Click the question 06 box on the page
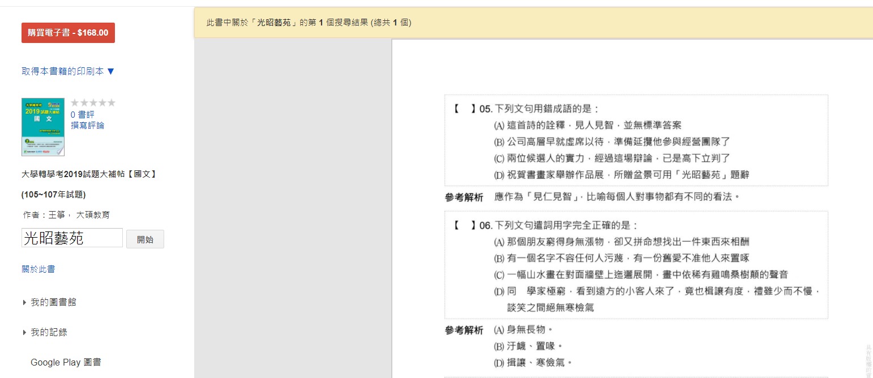 pos(635,265)
